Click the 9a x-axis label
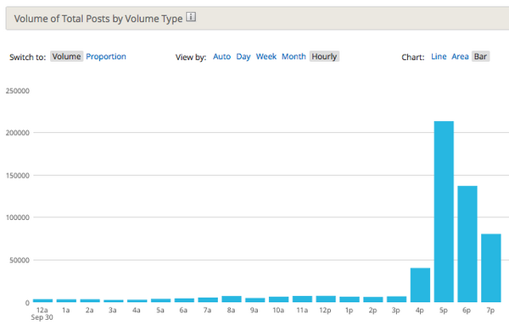This screenshot has width=509, height=330. tap(255, 311)
